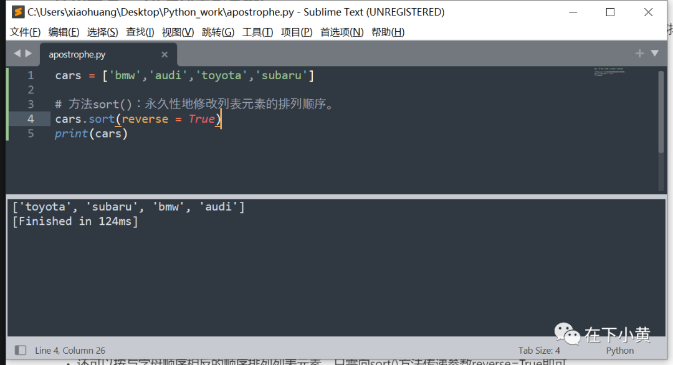
Task: Close the apostrophe.py tab
Action: pos(165,54)
